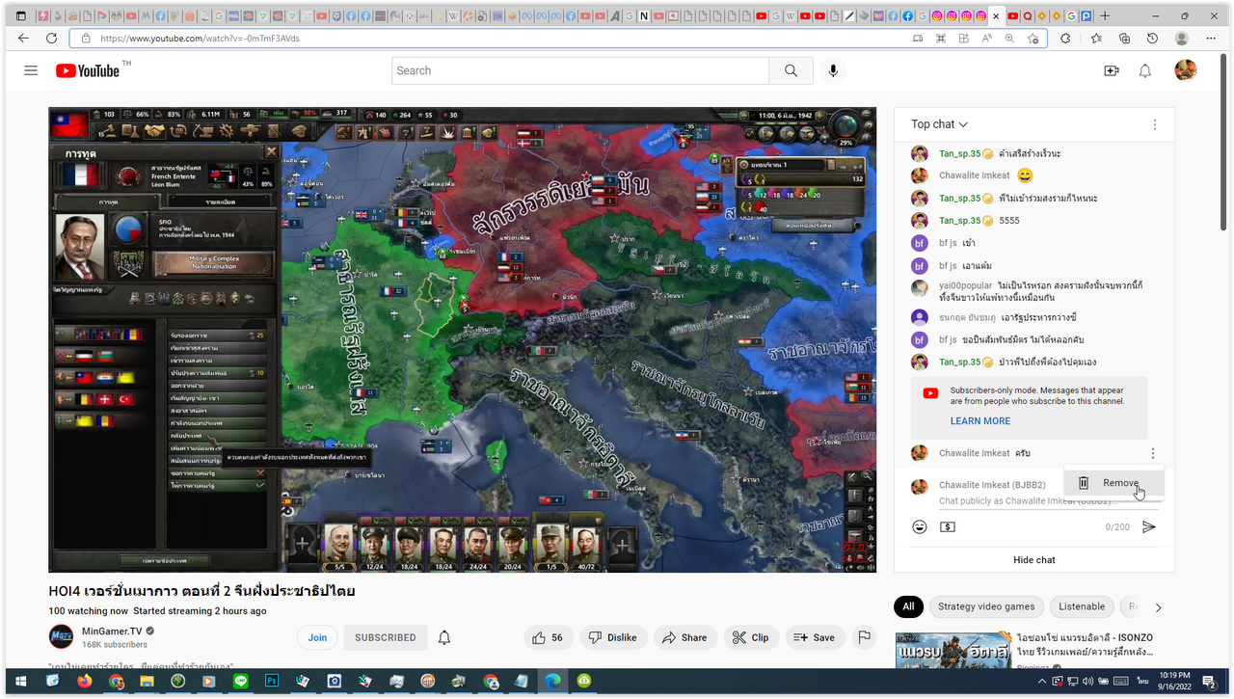Open Photoshop from the taskbar
The width and height of the screenshot is (1234, 699).
272,682
